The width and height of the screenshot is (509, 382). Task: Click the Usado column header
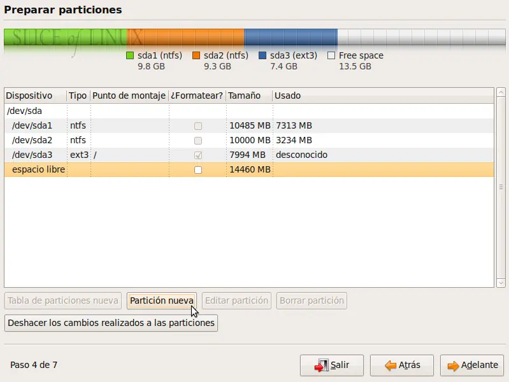tap(383, 95)
